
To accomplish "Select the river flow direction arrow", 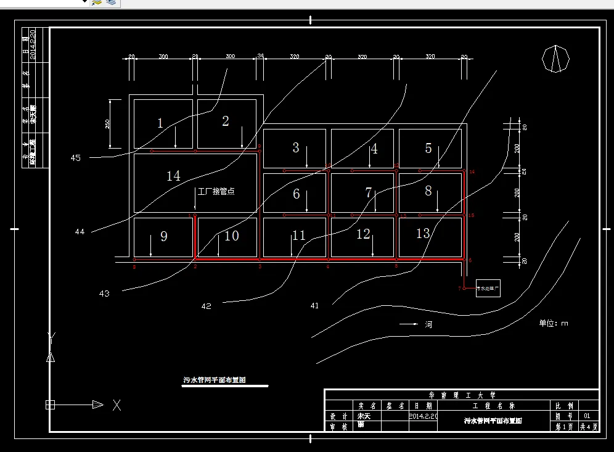I will tap(409, 324).
